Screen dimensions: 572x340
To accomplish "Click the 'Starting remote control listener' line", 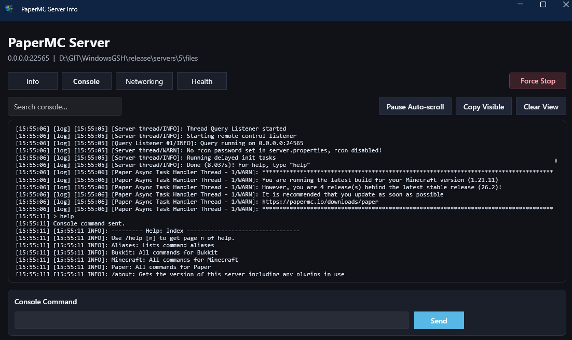I will pos(156,136).
